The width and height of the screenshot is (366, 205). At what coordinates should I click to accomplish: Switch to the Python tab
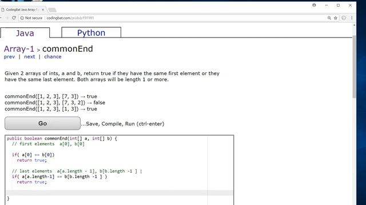91,32
